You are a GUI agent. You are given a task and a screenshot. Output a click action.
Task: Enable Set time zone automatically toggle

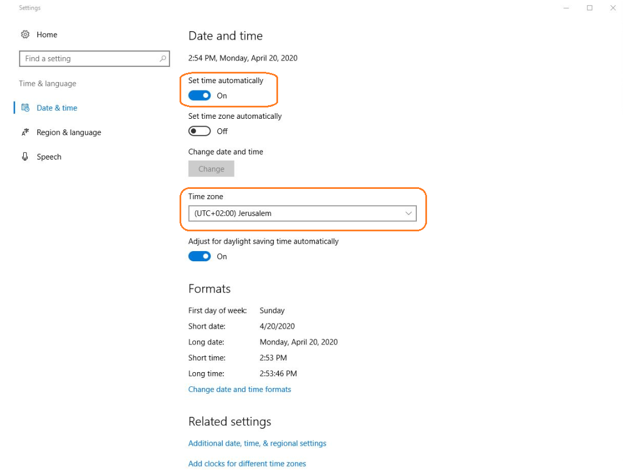(199, 131)
